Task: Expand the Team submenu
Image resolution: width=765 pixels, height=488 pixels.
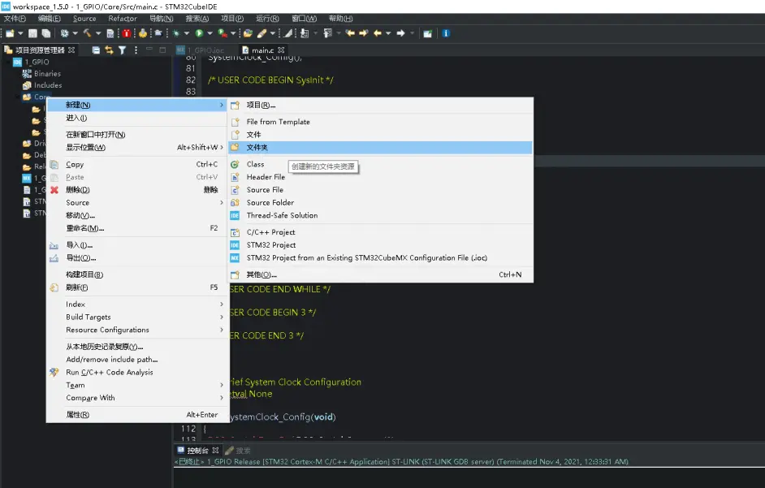Action: coord(222,385)
